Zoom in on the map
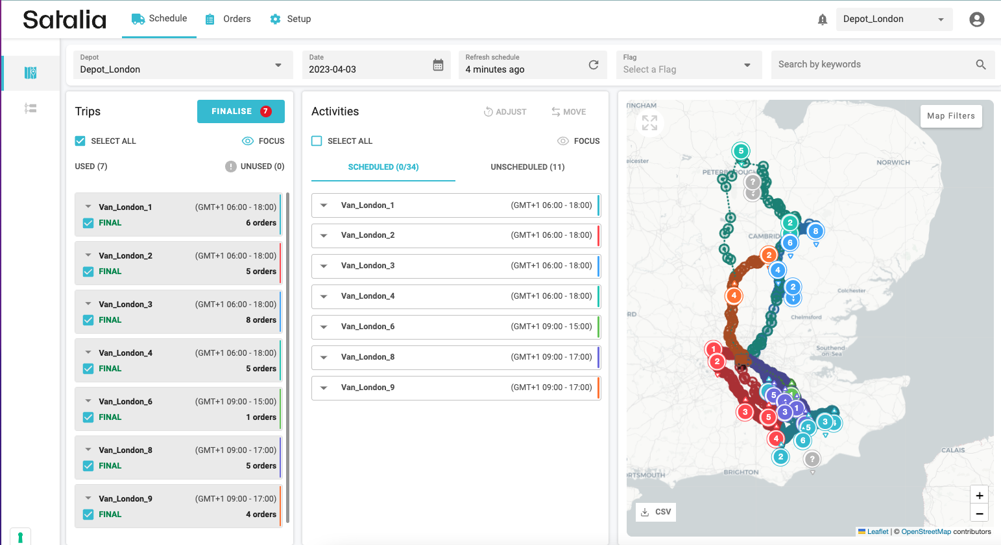This screenshot has width=1001, height=545. [x=979, y=496]
